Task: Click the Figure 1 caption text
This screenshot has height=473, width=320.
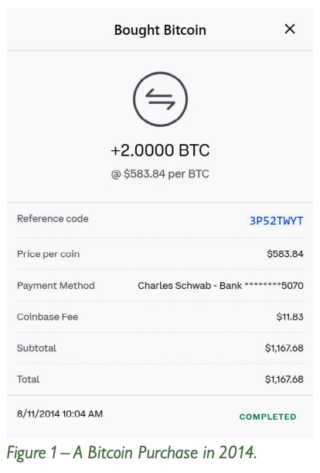Action: pyautogui.click(x=131, y=453)
